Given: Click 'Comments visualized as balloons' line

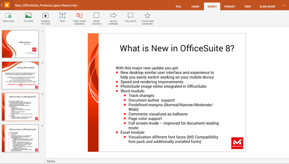Looking at the screenshot, I should (158, 114).
